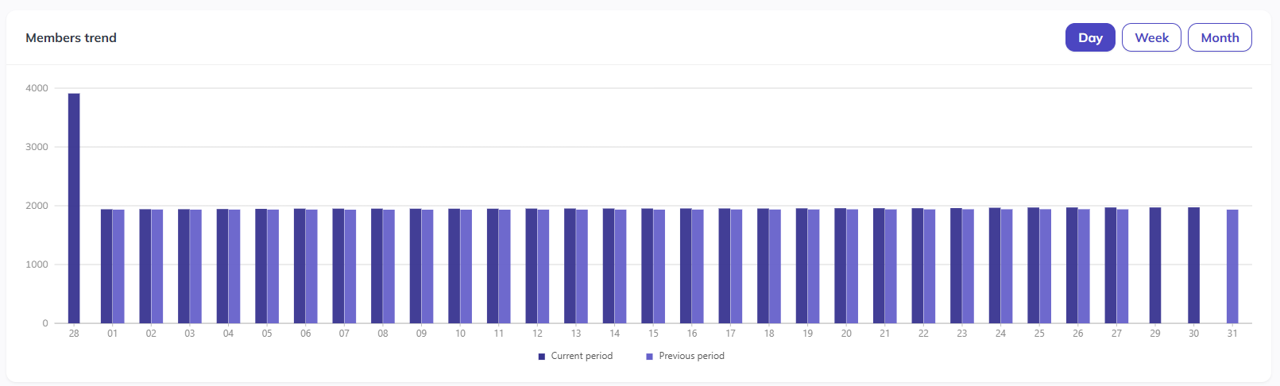This screenshot has width=1280, height=386.
Task: Click the tall bar for day 28
Action: [x=74, y=208]
